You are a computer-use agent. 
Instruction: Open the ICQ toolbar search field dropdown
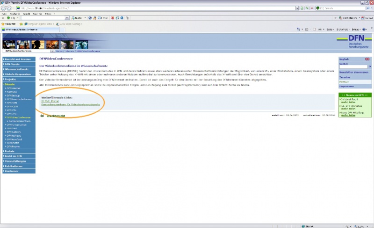tap(67, 18)
